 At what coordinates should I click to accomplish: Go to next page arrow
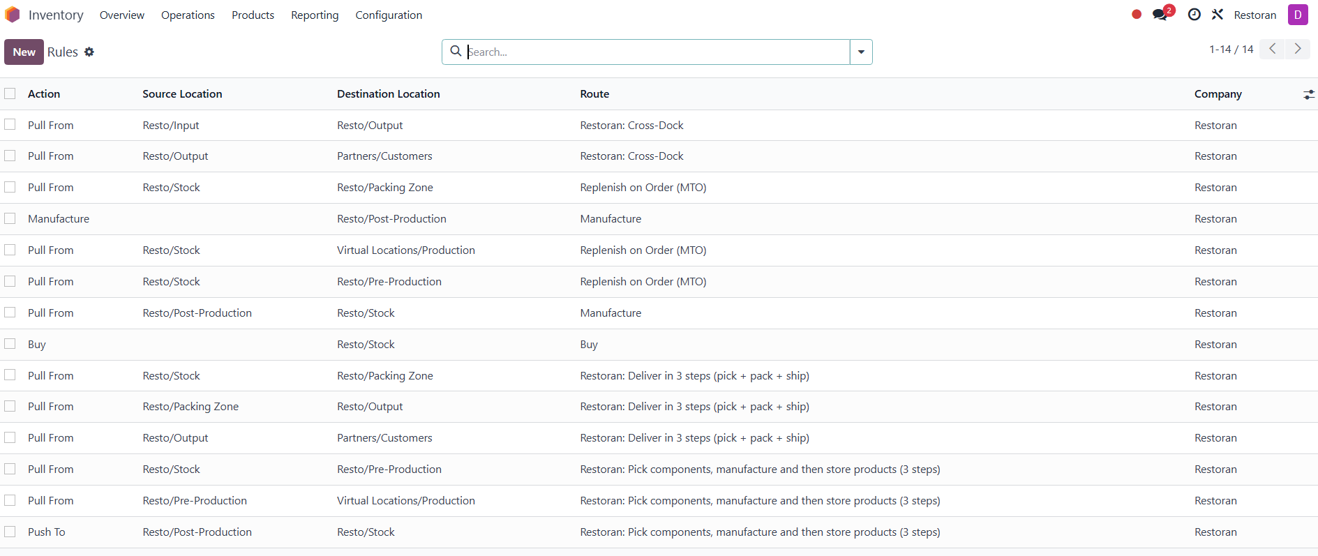click(1298, 49)
